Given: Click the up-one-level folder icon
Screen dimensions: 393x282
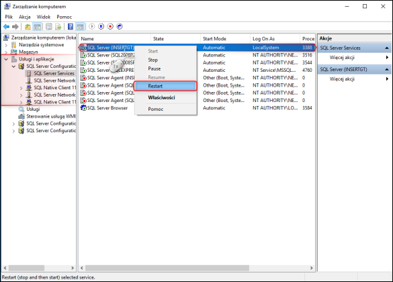Looking at the screenshot, I should point(28,27).
